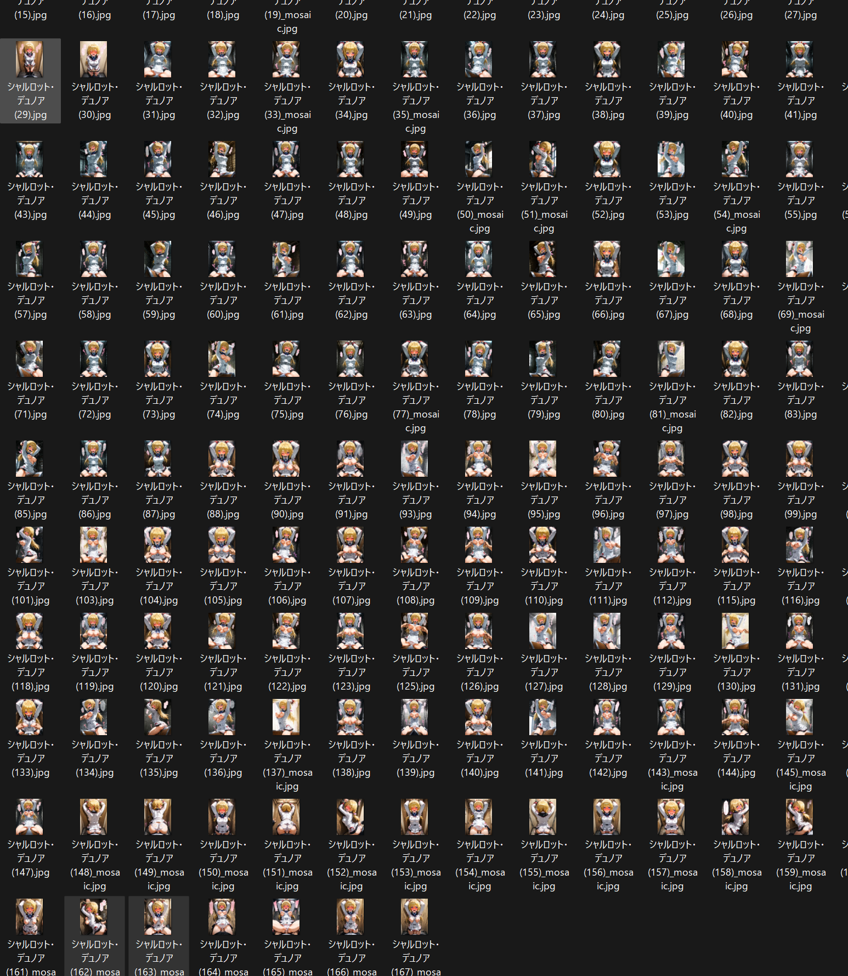Click label シャルロット・デュノア (111).jpg

click(x=608, y=586)
